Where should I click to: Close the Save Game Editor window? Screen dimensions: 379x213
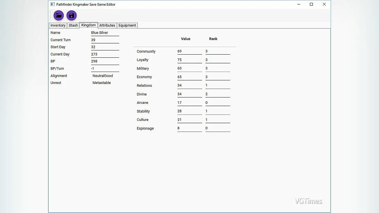pyautogui.click(x=324, y=4)
